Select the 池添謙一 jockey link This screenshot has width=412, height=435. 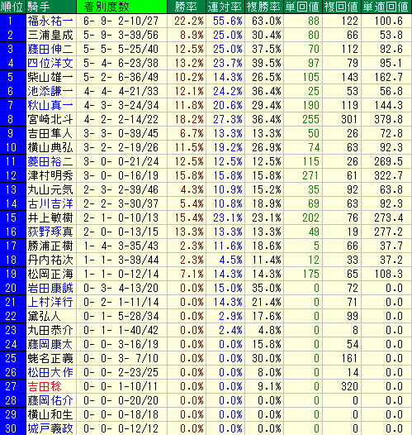50,91
